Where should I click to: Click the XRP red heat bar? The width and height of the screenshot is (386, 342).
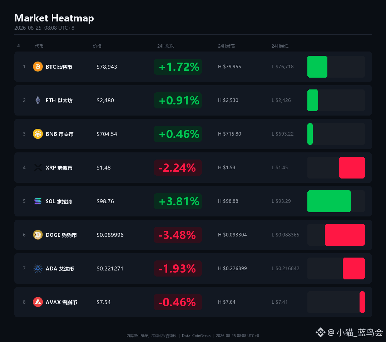coord(352,167)
